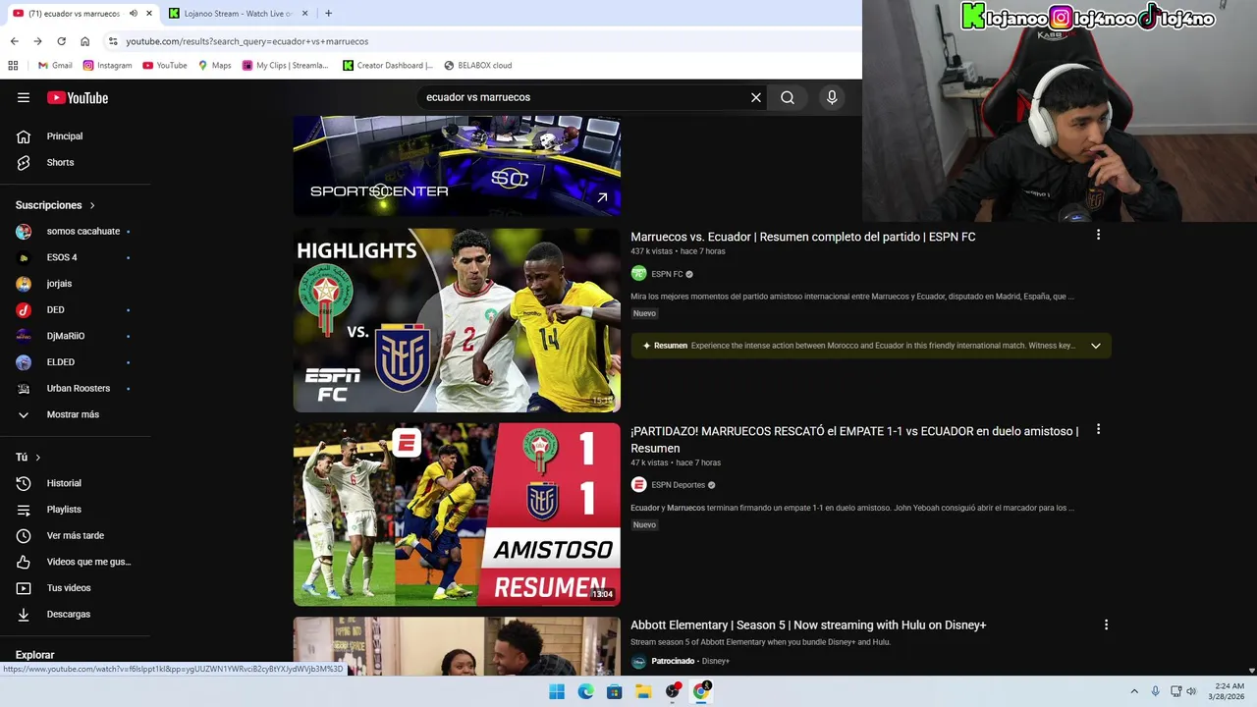Open options menu for Abbott Elementary ad

pyautogui.click(x=1106, y=625)
